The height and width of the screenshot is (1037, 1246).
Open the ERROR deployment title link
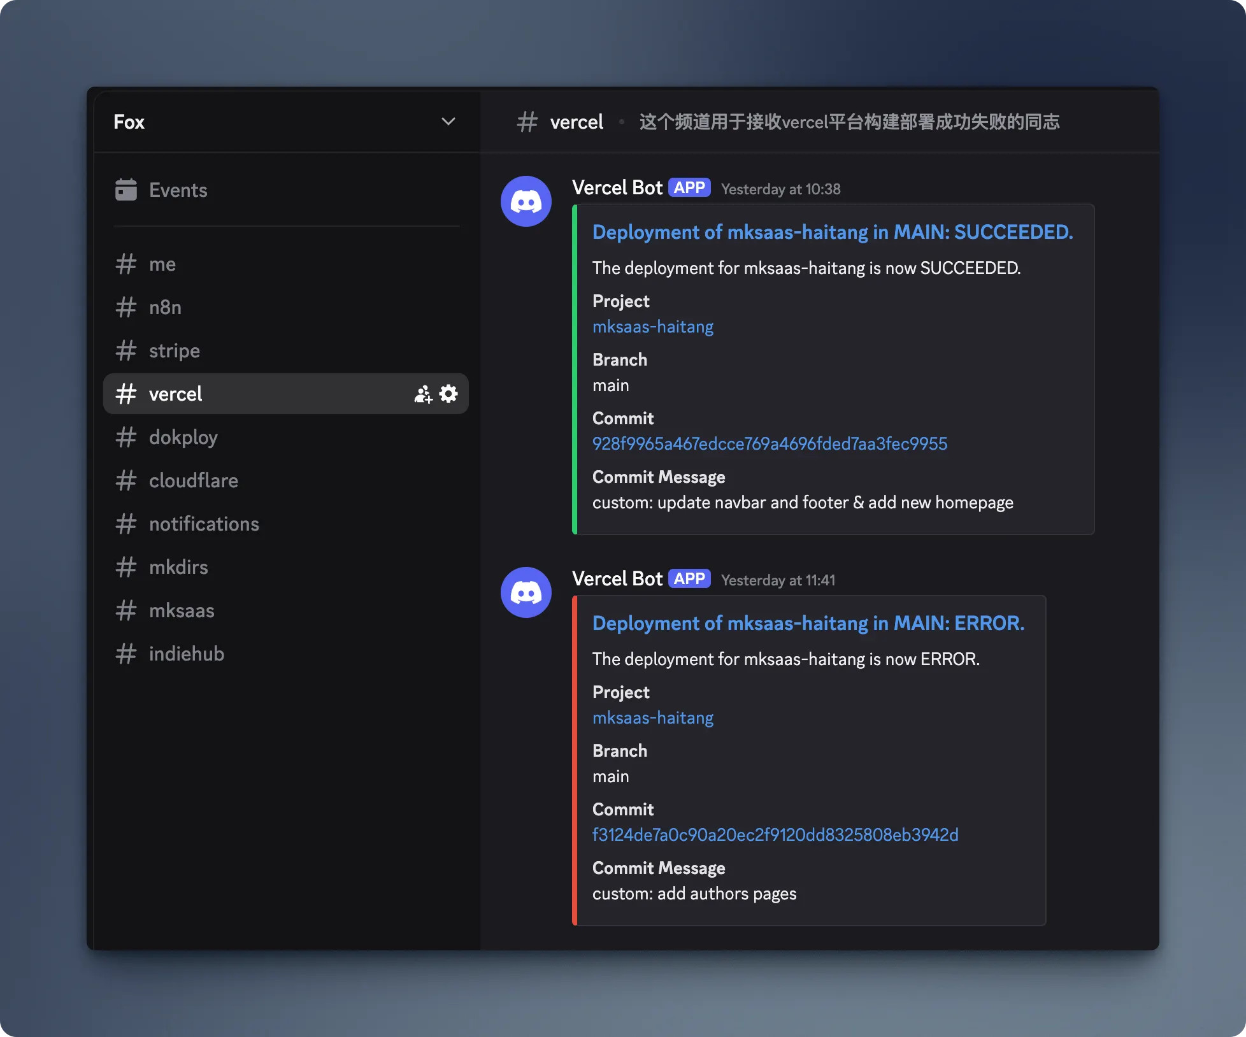click(x=808, y=623)
